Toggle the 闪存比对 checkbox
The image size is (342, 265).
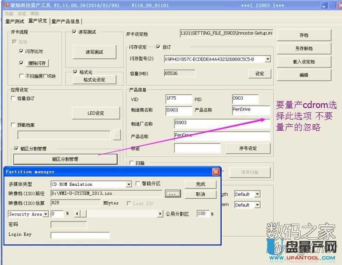coord(22,51)
